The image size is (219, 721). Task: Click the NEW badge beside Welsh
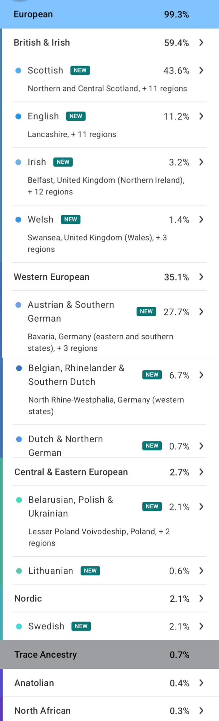71,219
